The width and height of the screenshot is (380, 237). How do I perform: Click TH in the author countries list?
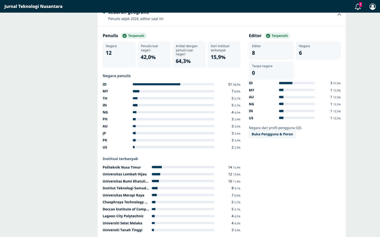pyautogui.click(x=105, y=98)
